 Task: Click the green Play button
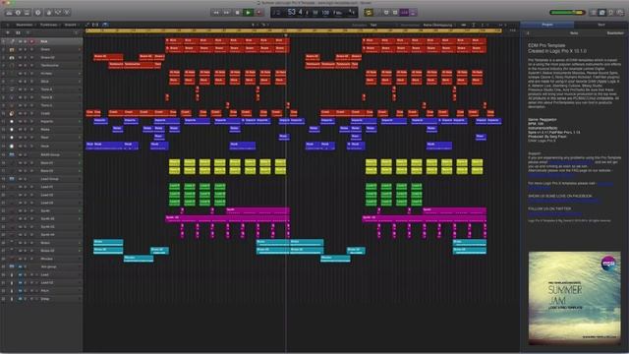coord(248,13)
